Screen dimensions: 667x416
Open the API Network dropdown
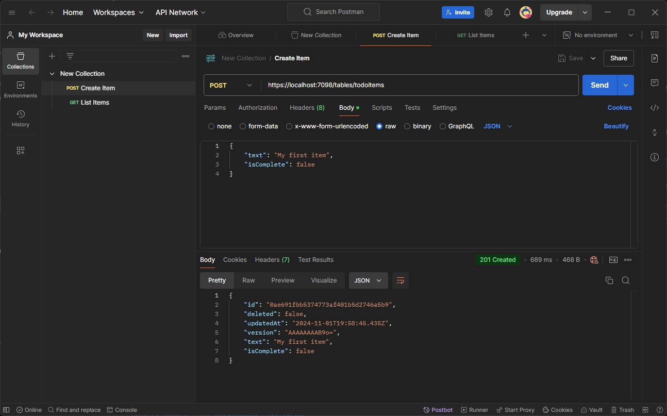[x=180, y=12]
